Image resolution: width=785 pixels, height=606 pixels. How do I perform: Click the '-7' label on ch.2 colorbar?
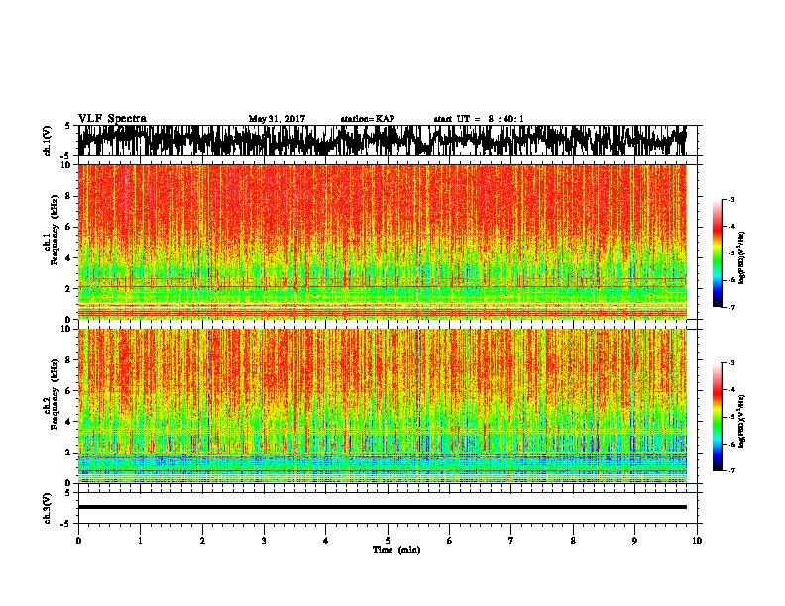[x=731, y=471]
